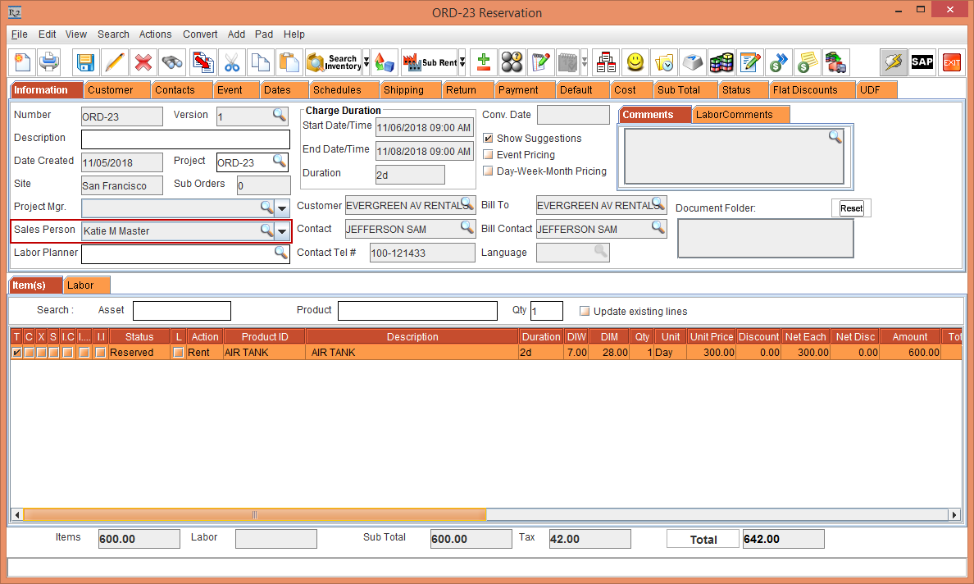Click the two-pages copy icon

260,62
